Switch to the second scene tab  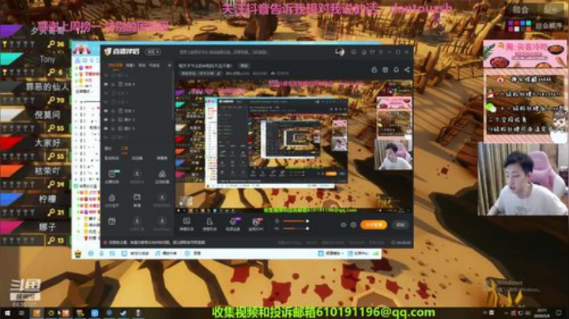pyautogui.click(x=130, y=66)
